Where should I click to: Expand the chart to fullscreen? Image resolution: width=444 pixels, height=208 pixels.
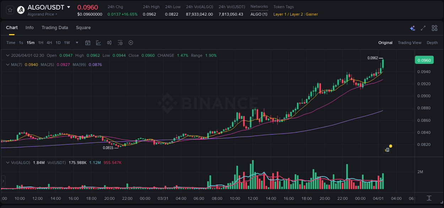coord(423,28)
